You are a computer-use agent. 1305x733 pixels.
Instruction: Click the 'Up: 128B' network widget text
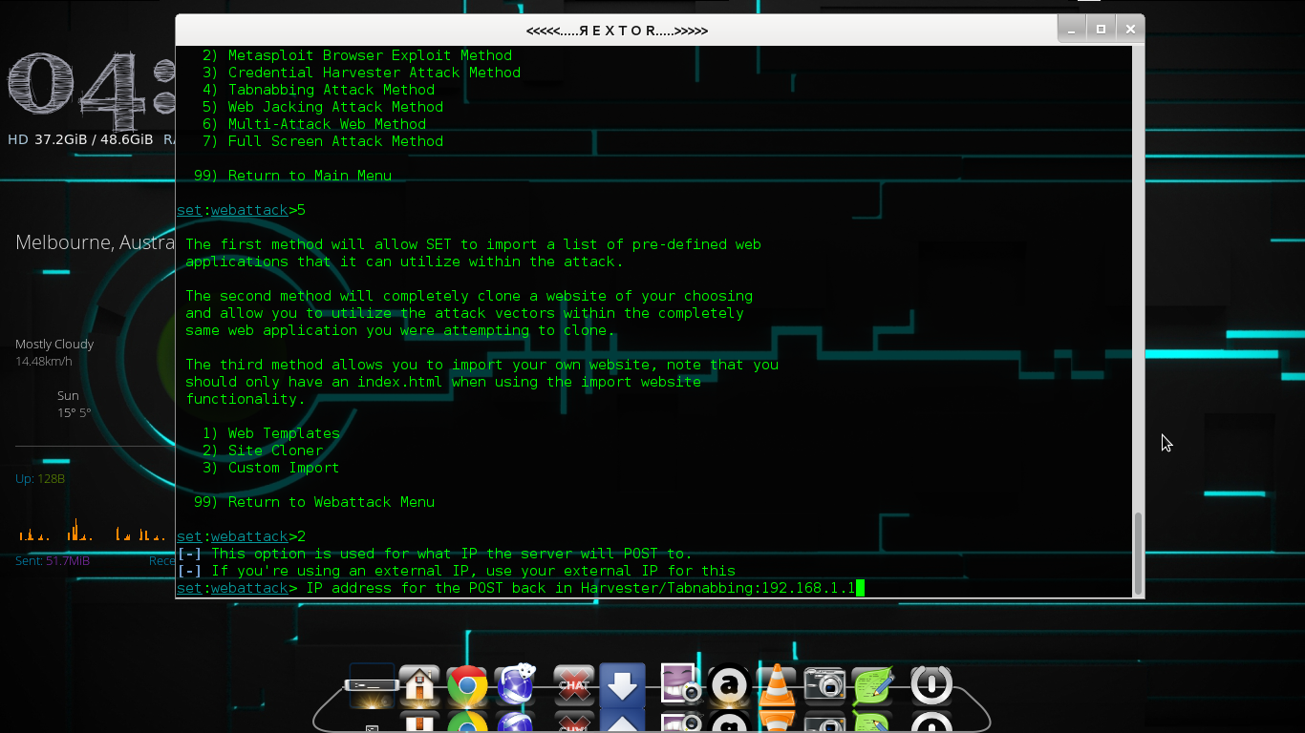tap(40, 478)
